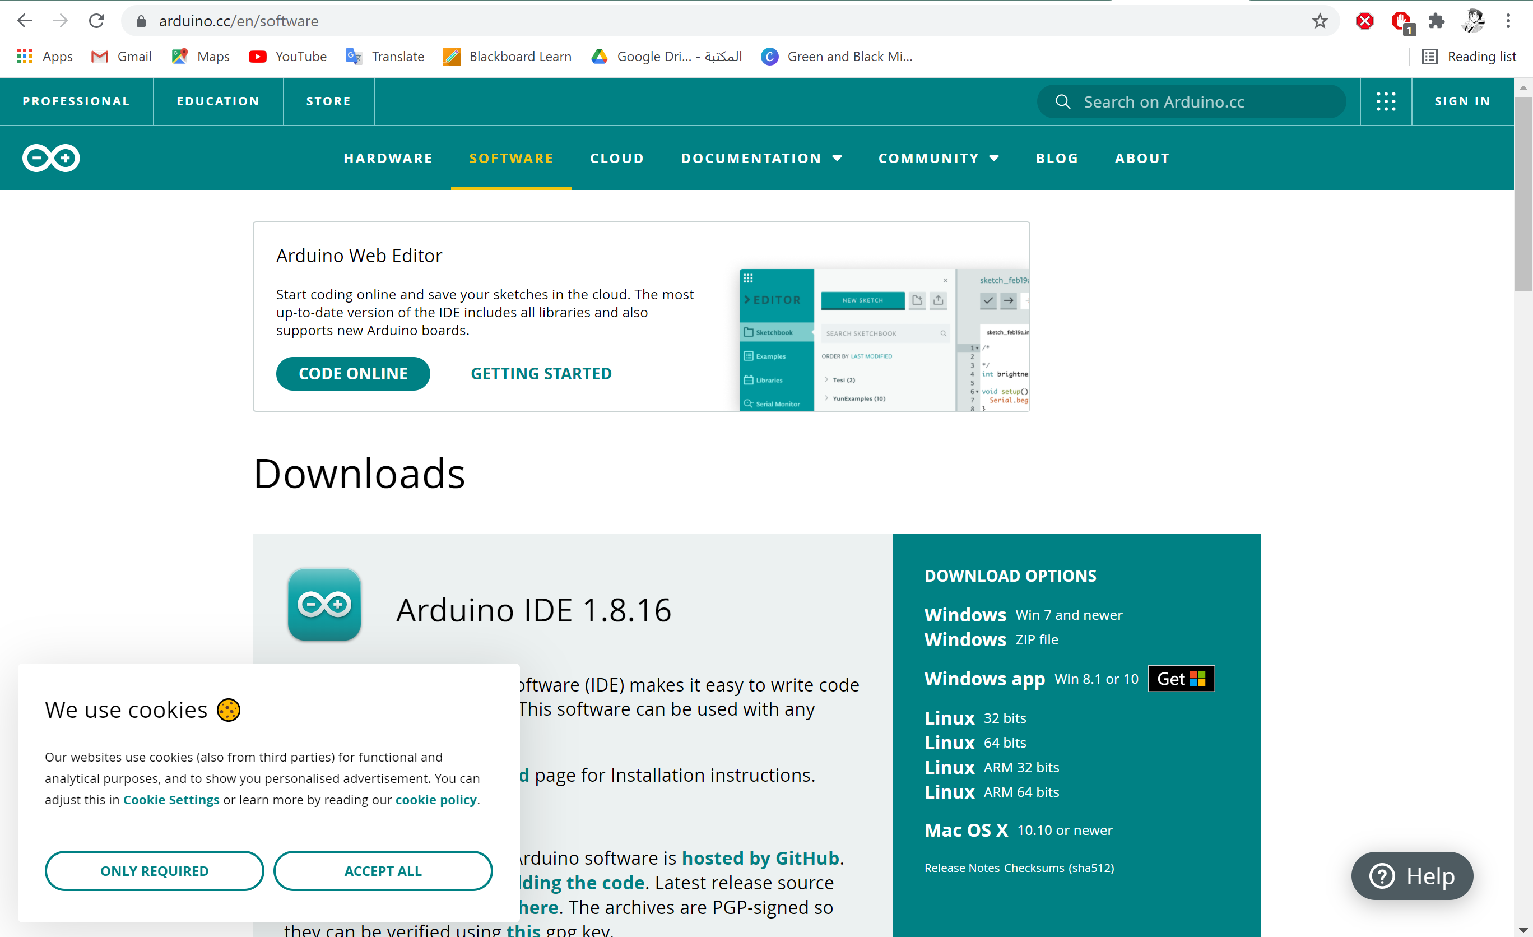Expand the DOCUMENTATION dropdown
1533x937 pixels.
(x=761, y=158)
